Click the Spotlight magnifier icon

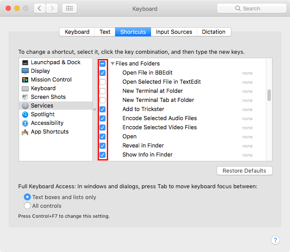25,115
